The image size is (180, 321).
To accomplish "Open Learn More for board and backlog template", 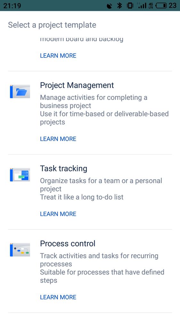I will (58, 56).
